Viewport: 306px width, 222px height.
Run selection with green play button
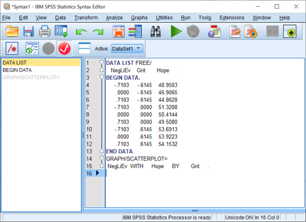(176, 32)
